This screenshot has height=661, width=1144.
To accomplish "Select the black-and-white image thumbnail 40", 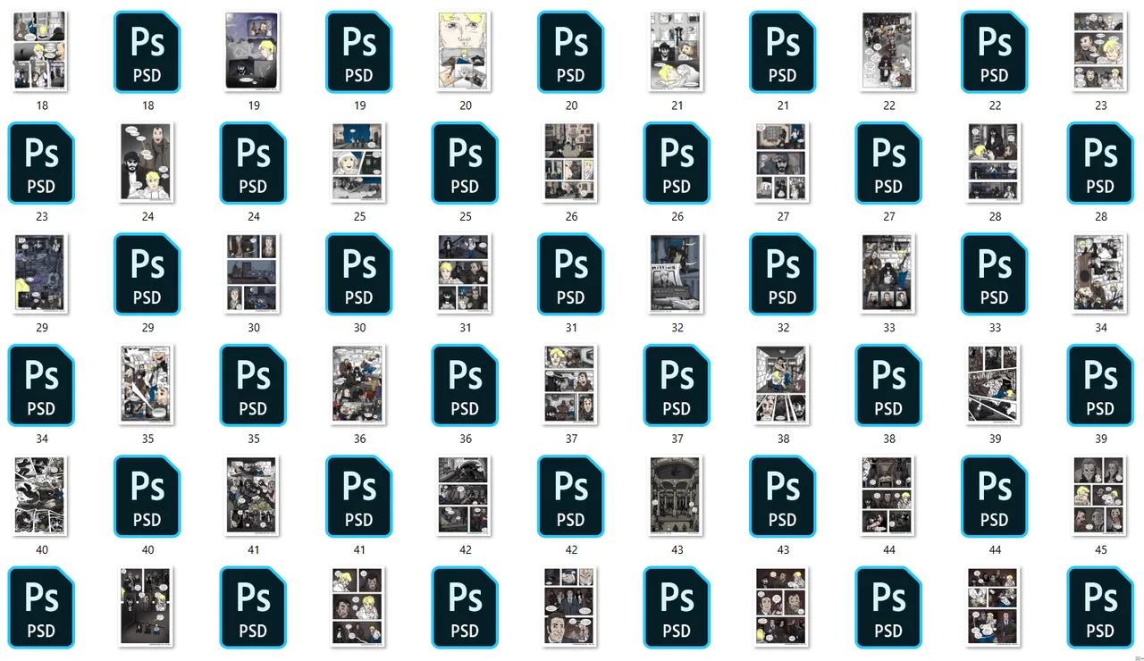I will (41, 497).
